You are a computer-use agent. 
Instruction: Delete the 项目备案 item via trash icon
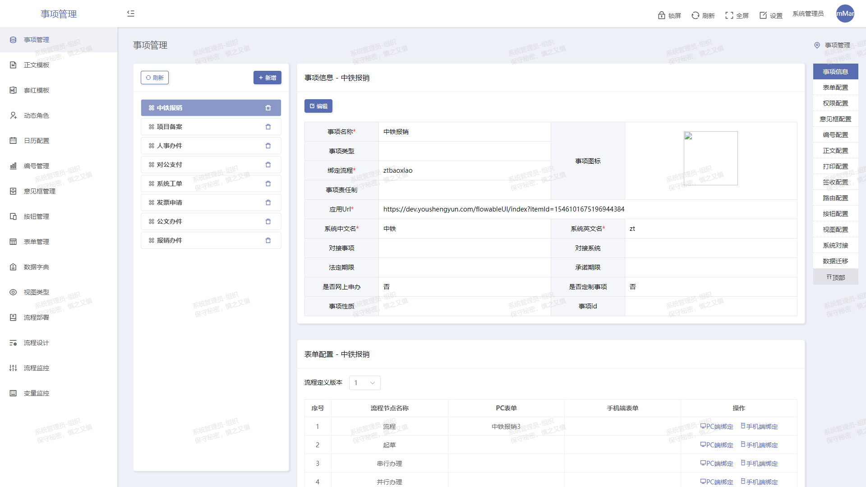[268, 127]
